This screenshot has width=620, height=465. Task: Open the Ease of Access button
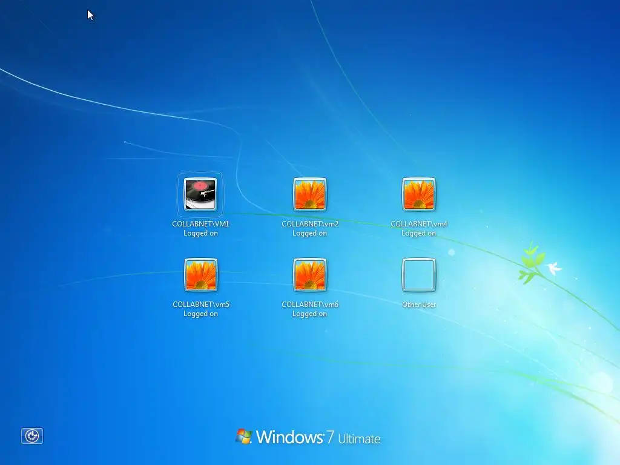click(32, 436)
